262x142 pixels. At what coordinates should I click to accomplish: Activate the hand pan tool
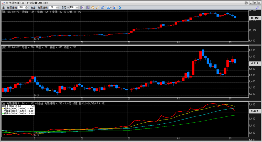tap(93, 8)
